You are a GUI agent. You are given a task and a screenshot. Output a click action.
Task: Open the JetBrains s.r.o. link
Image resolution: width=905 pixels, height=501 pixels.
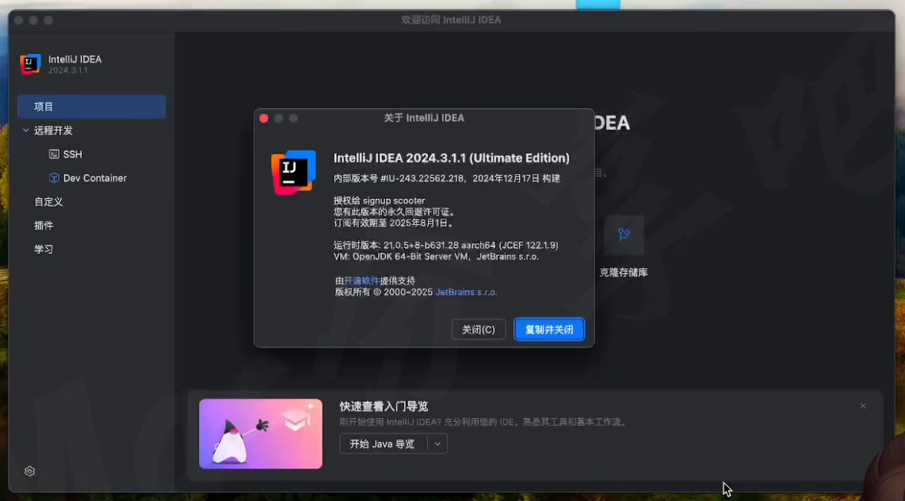466,293
